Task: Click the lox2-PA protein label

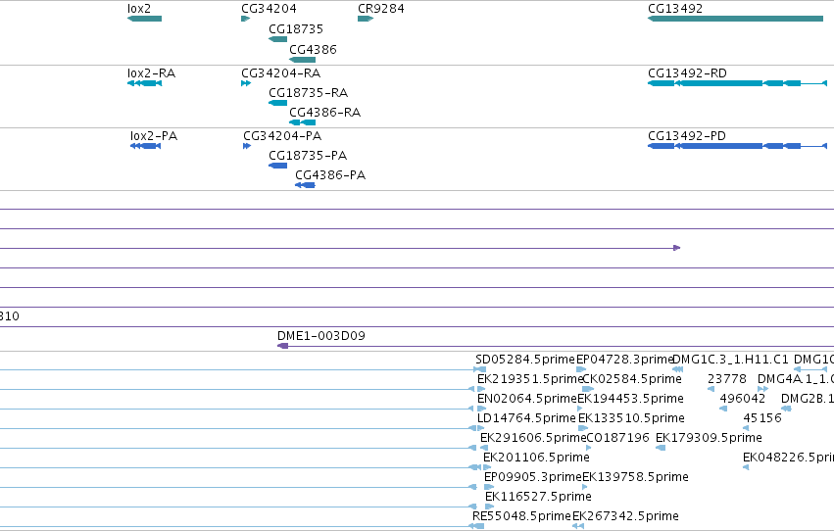Action: pyautogui.click(x=154, y=136)
